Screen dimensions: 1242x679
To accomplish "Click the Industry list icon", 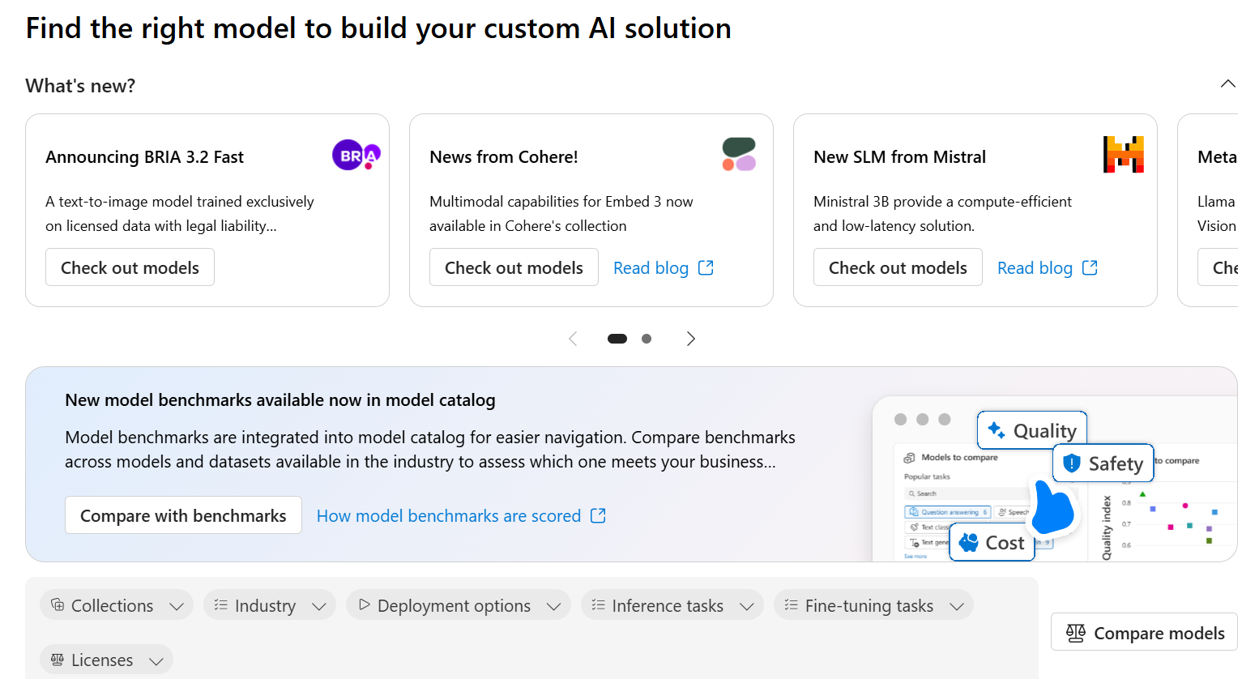I will click(220, 604).
